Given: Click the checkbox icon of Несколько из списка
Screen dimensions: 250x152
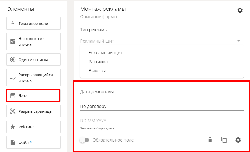Looking at the screenshot, I should 13,41.
